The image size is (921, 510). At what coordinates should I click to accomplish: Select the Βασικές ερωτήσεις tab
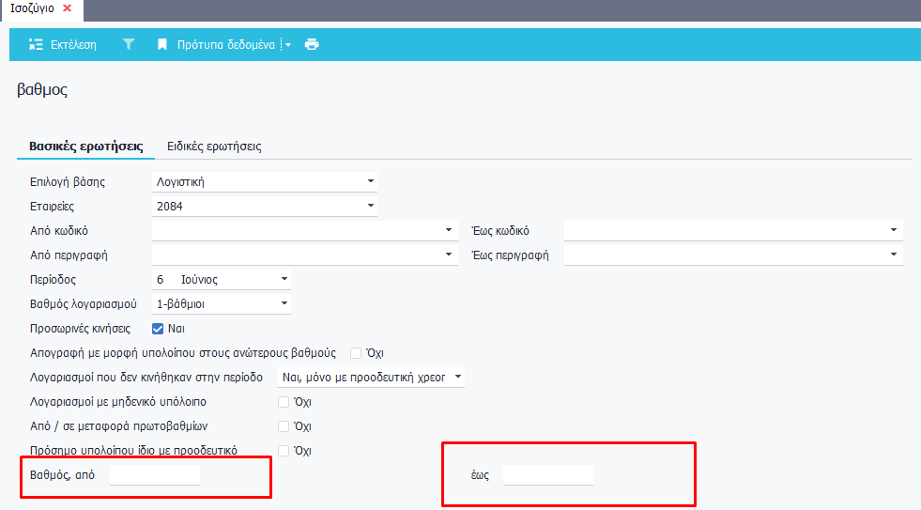(x=85, y=147)
